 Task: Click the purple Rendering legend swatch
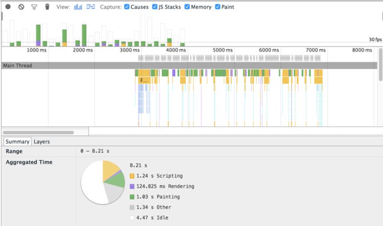click(132, 186)
